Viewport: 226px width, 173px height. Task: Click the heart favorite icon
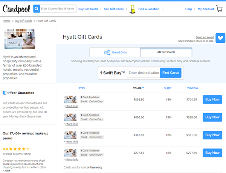pyautogui.click(x=220, y=38)
